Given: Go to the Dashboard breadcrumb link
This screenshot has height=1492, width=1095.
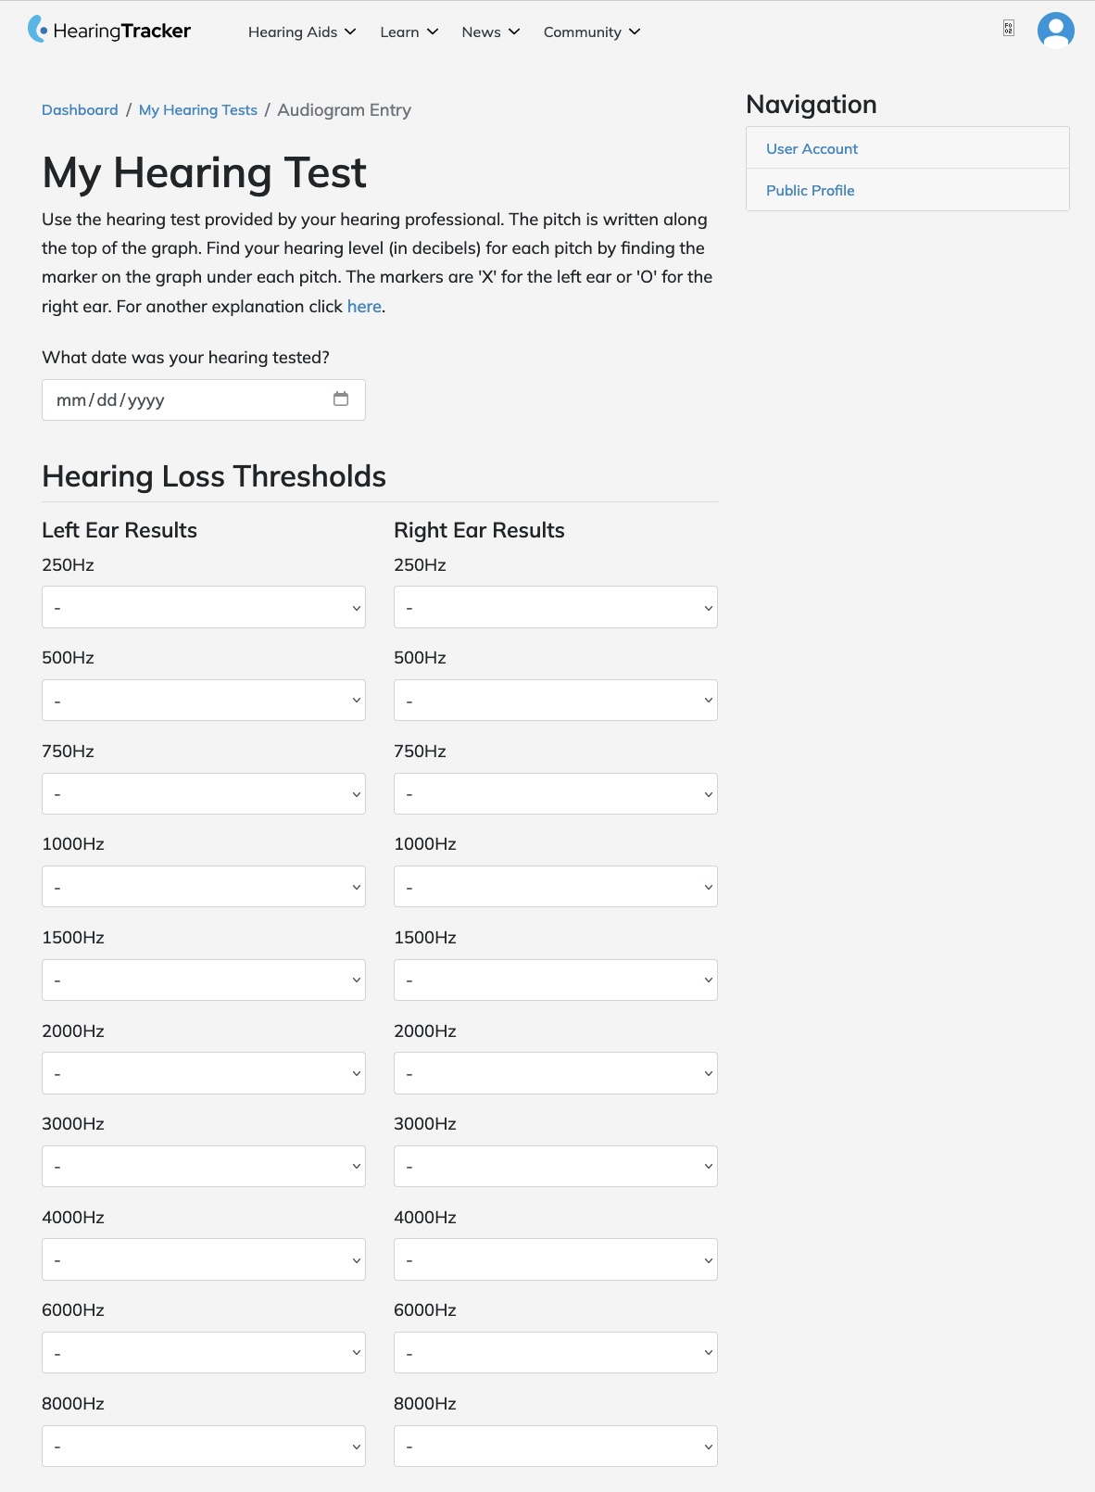Looking at the screenshot, I should (80, 109).
